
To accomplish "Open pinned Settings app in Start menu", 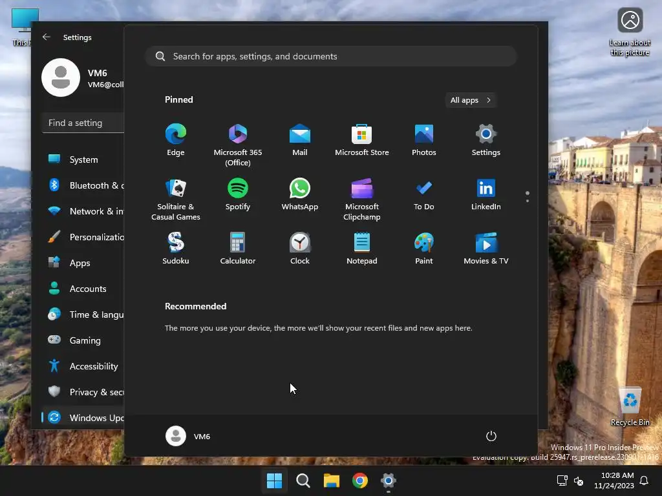I will point(486,140).
